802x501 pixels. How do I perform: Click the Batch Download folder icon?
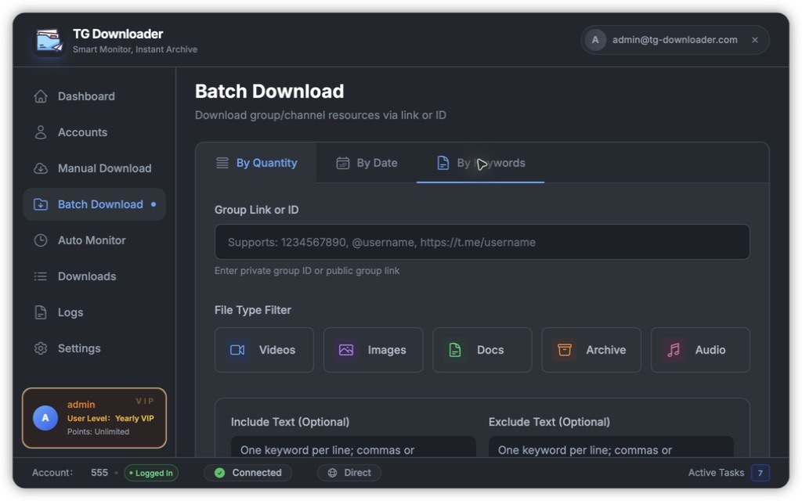tap(41, 204)
